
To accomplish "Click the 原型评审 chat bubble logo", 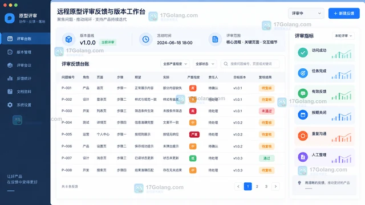I will [x=10, y=18].
